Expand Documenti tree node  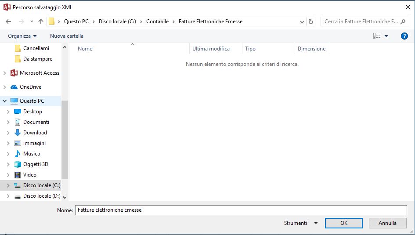click(x=8, y=122)
